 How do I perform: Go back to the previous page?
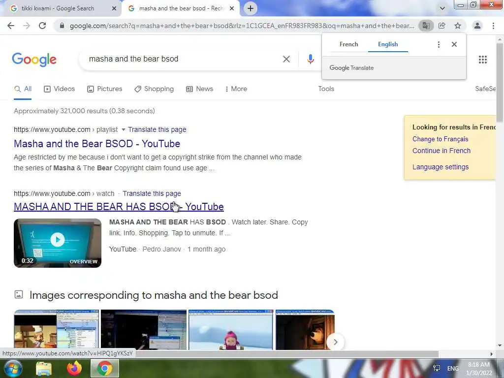click(x=11, y=26)
